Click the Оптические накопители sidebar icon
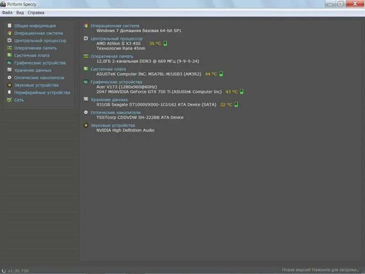The width and height of the screenshot is (365, 274). pyautogui.click(x=9, y=78)
